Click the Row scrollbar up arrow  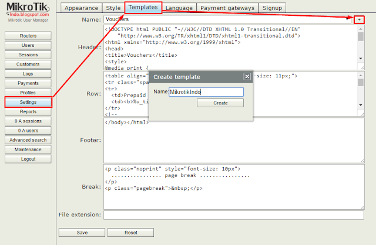tap(360, 76)
